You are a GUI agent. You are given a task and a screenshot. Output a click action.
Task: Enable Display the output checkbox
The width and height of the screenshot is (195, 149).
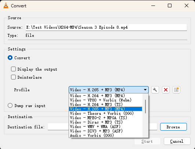(x=13, y=69)
